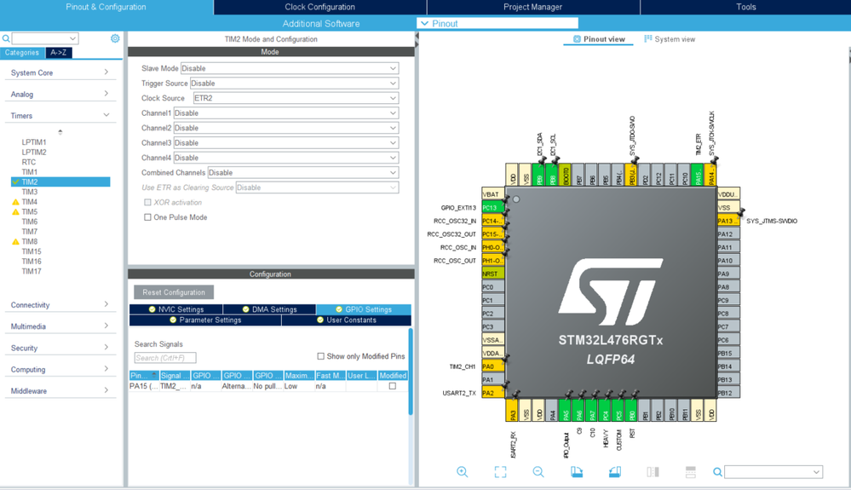The image size is (851, 490).
Task: Click the Search Signals input field
Action: tap(165, 358)
